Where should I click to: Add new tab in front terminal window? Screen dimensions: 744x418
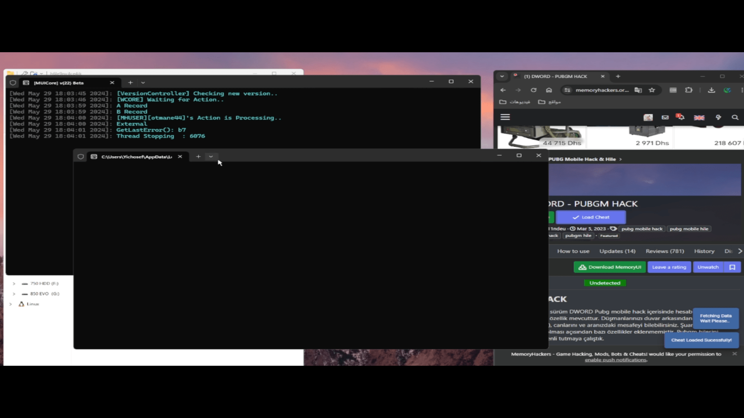point(198,156)
